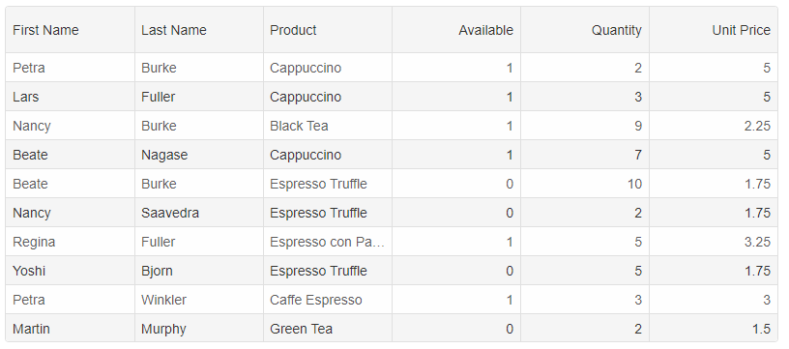Click the Unit Price column header
Image resolution: width=789 pixels, height=349 pixels.
coord(714,30)
